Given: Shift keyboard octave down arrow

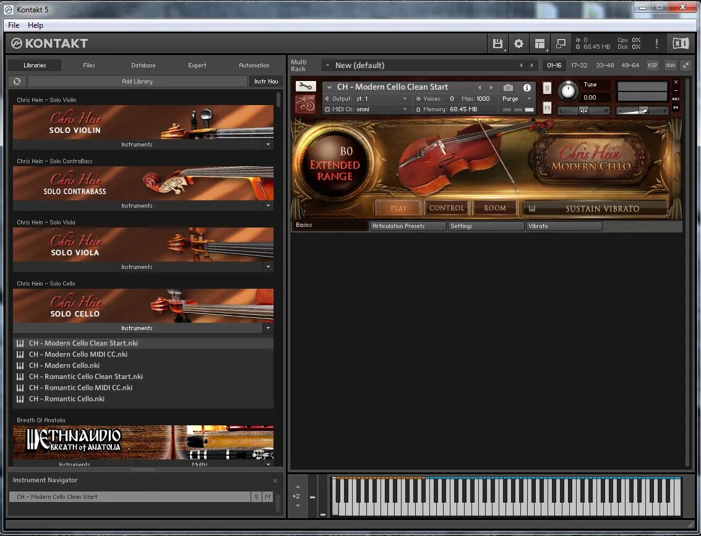Looking at the screenshot, I should pos(298,506).
